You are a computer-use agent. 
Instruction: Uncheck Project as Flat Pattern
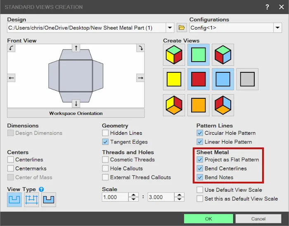tap(200, 159)
